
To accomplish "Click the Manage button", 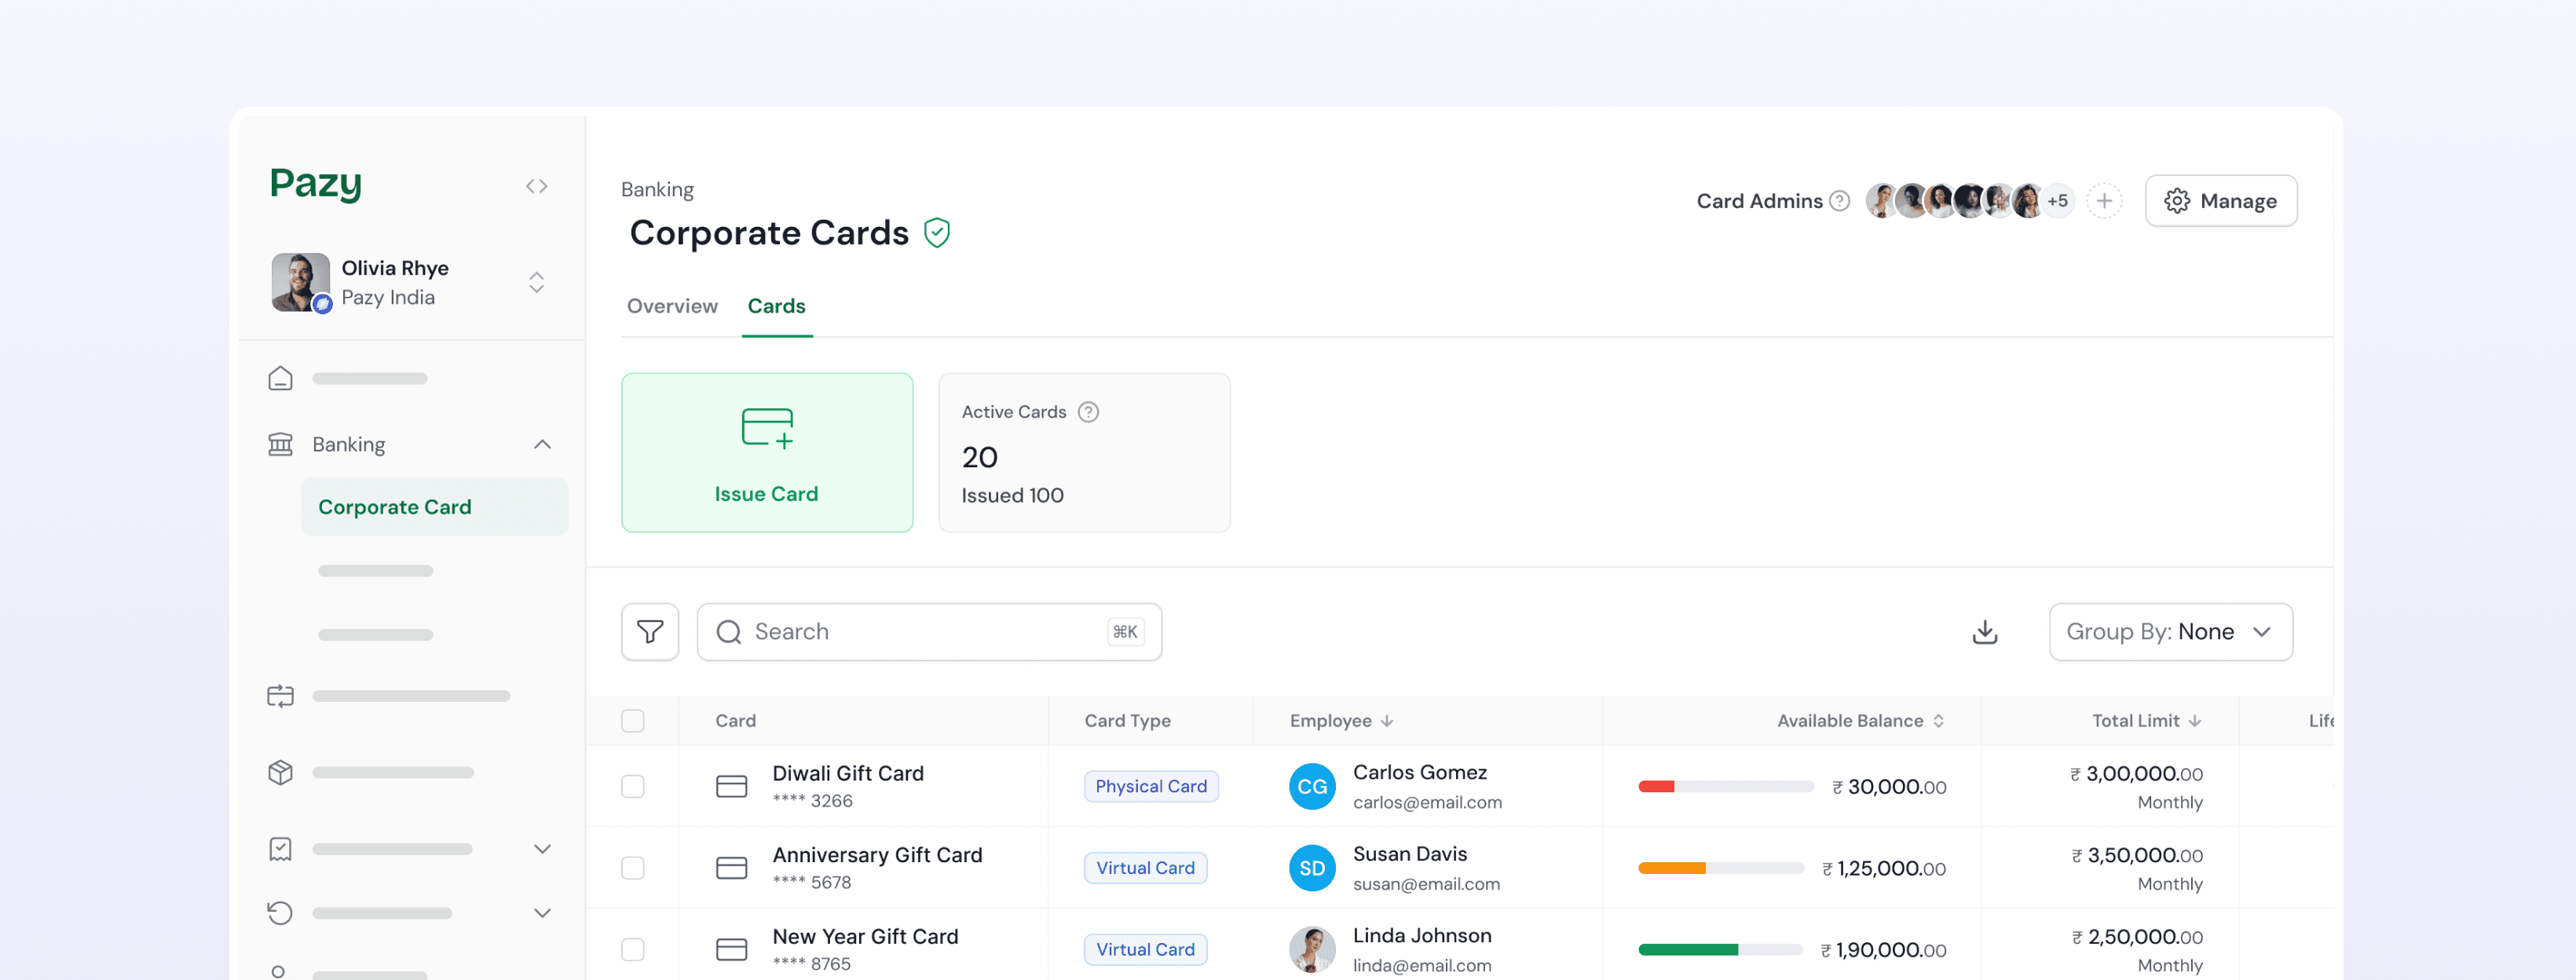I will 2220,201.
